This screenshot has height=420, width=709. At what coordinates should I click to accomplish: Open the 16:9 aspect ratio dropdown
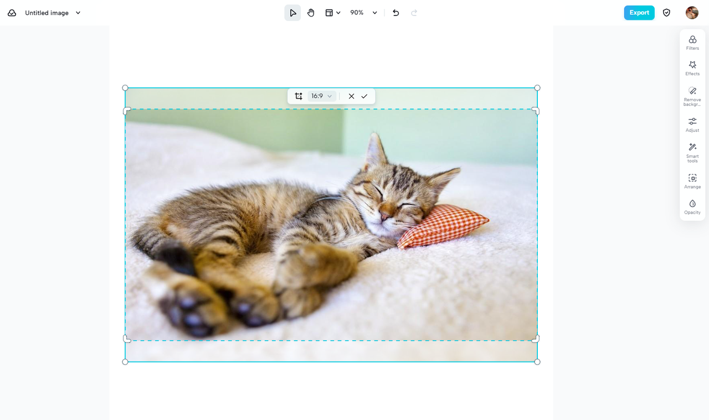pos(321,96)
